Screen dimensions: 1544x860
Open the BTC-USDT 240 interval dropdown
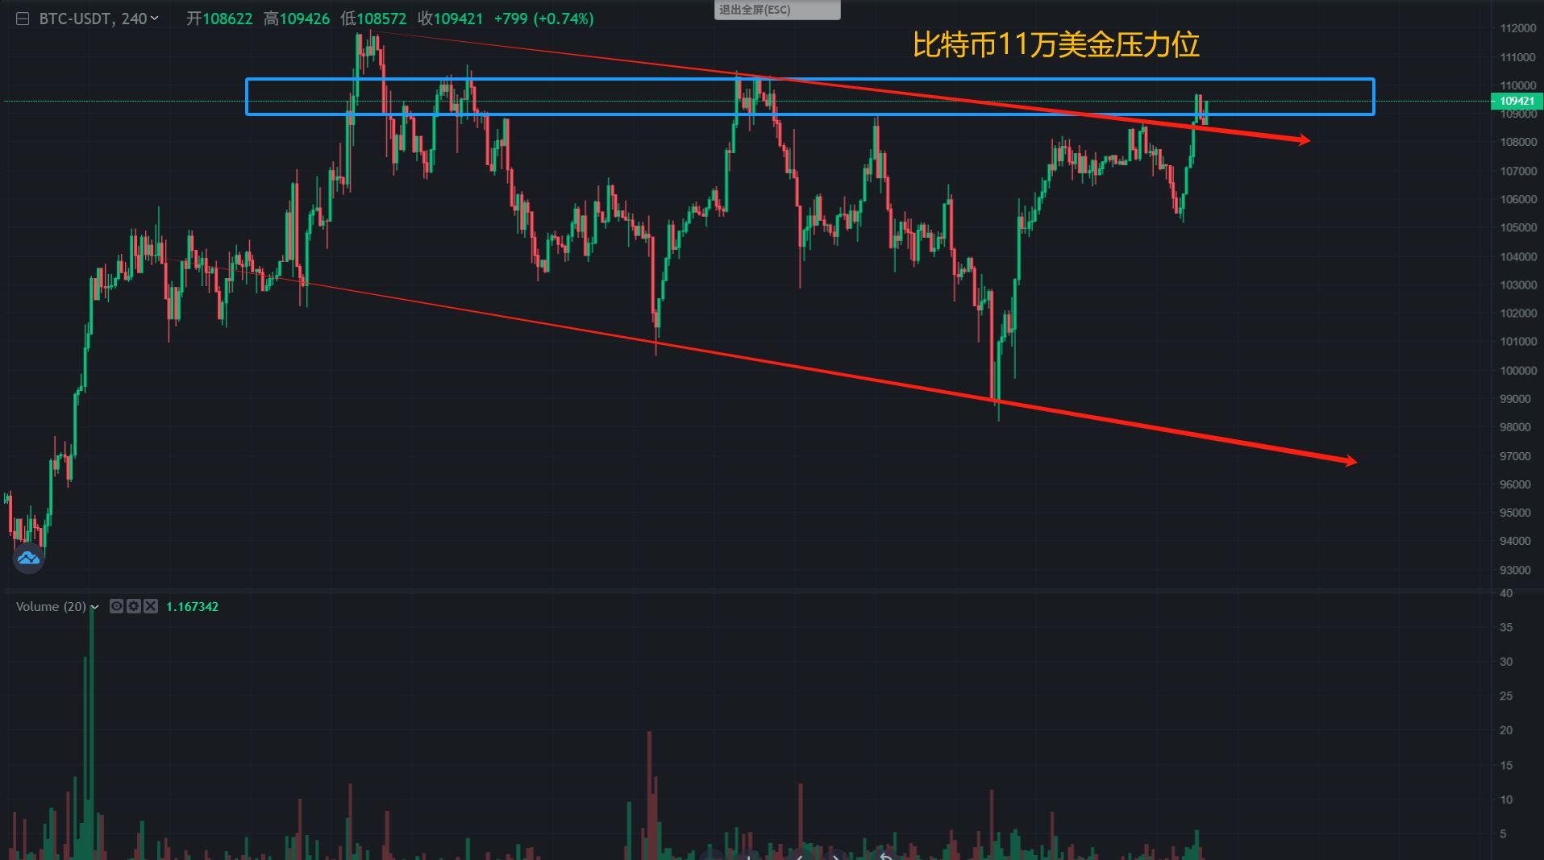point(154,19)
